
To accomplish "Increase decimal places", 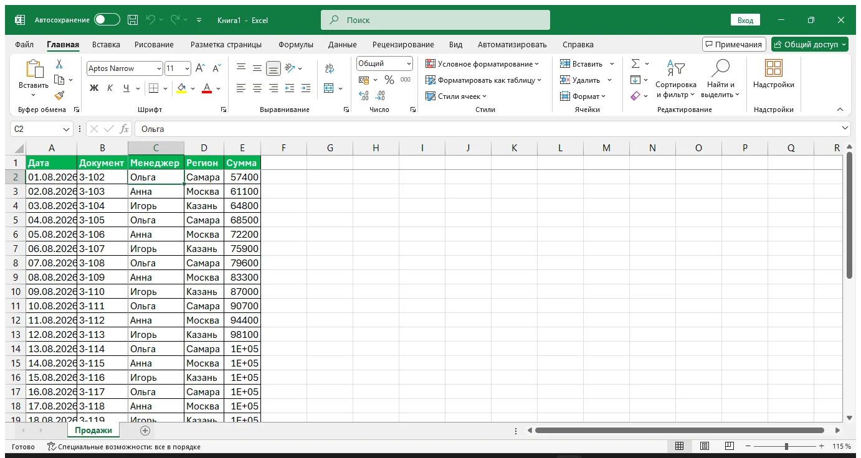I will (364, 96).
